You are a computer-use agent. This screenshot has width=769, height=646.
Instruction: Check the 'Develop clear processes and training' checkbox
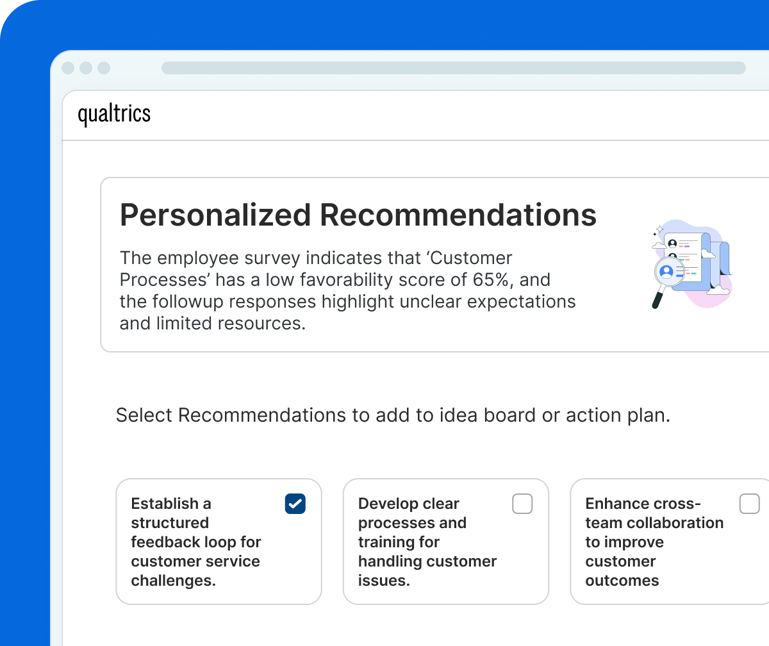coord(522,504)
